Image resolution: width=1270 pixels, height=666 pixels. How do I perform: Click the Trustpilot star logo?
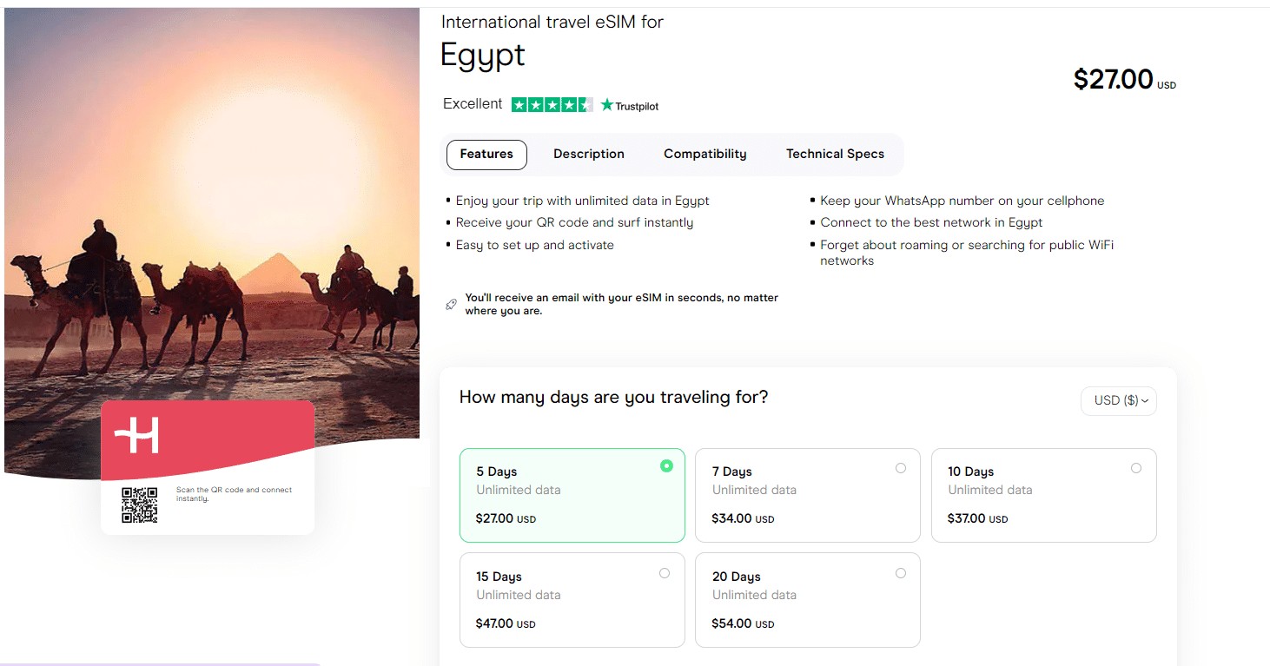pos(627,105)
